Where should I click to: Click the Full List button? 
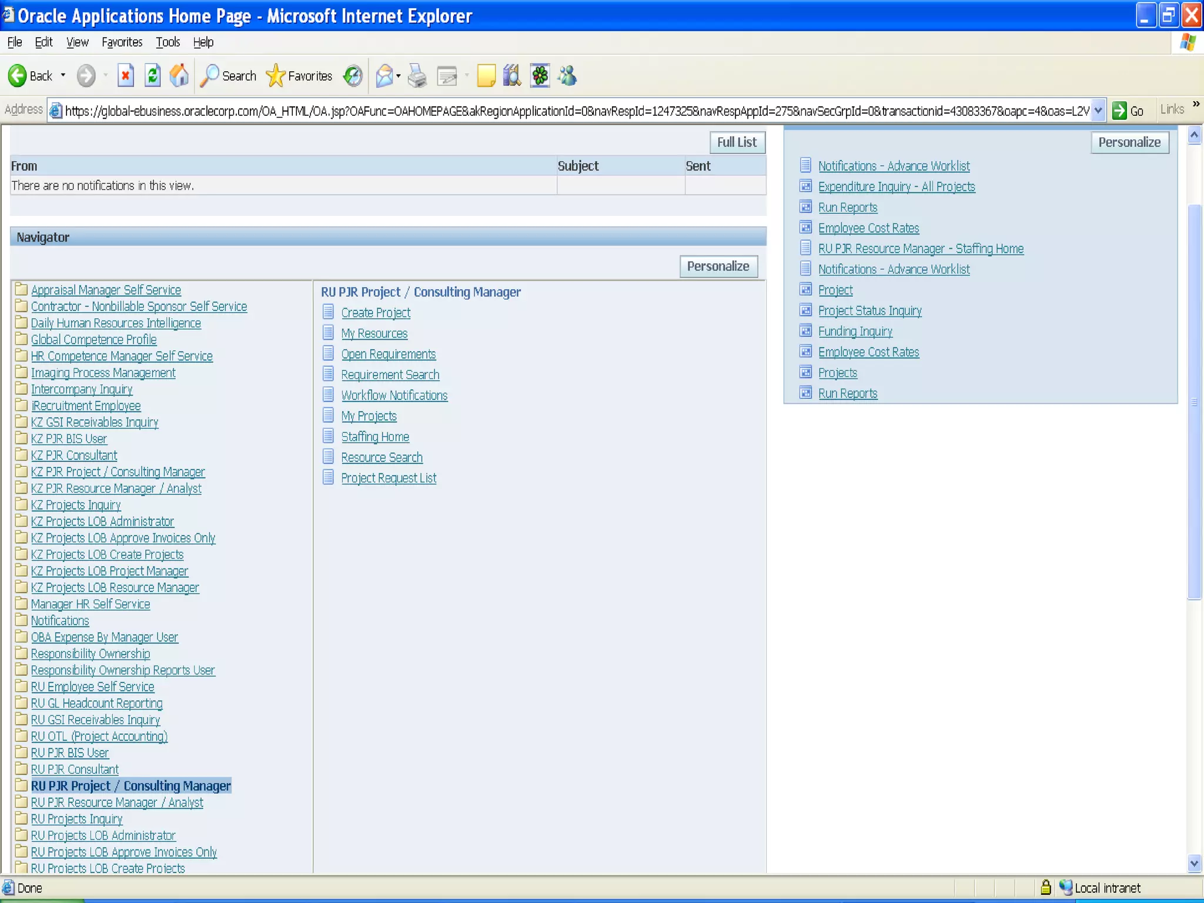point(737,142)
